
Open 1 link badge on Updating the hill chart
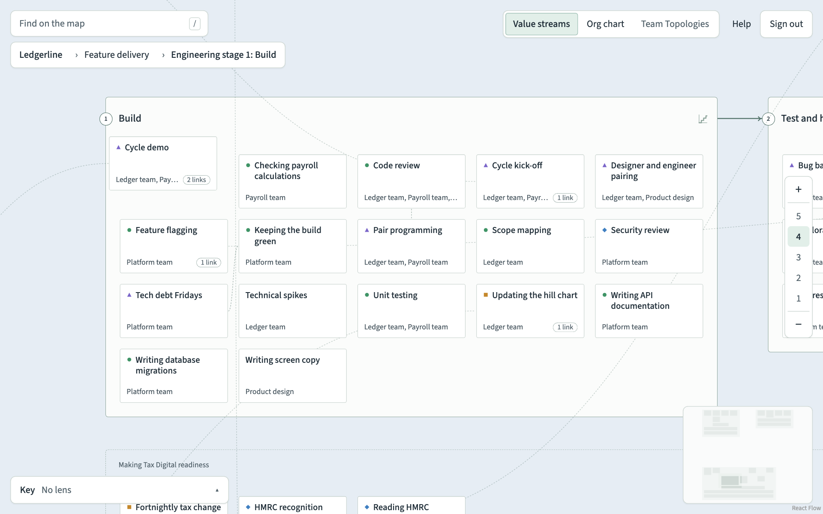click(565, 327)
